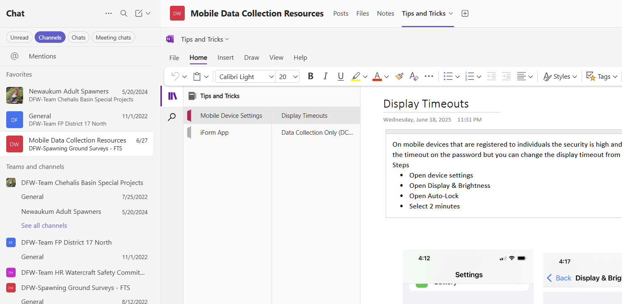Screen dimensions: 622x304
Task: Open the undo history dropdown arrow
Action: point(184,77)
